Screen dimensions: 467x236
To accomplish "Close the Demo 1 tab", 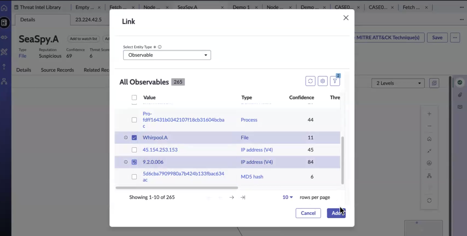I will tap(256, 8).
